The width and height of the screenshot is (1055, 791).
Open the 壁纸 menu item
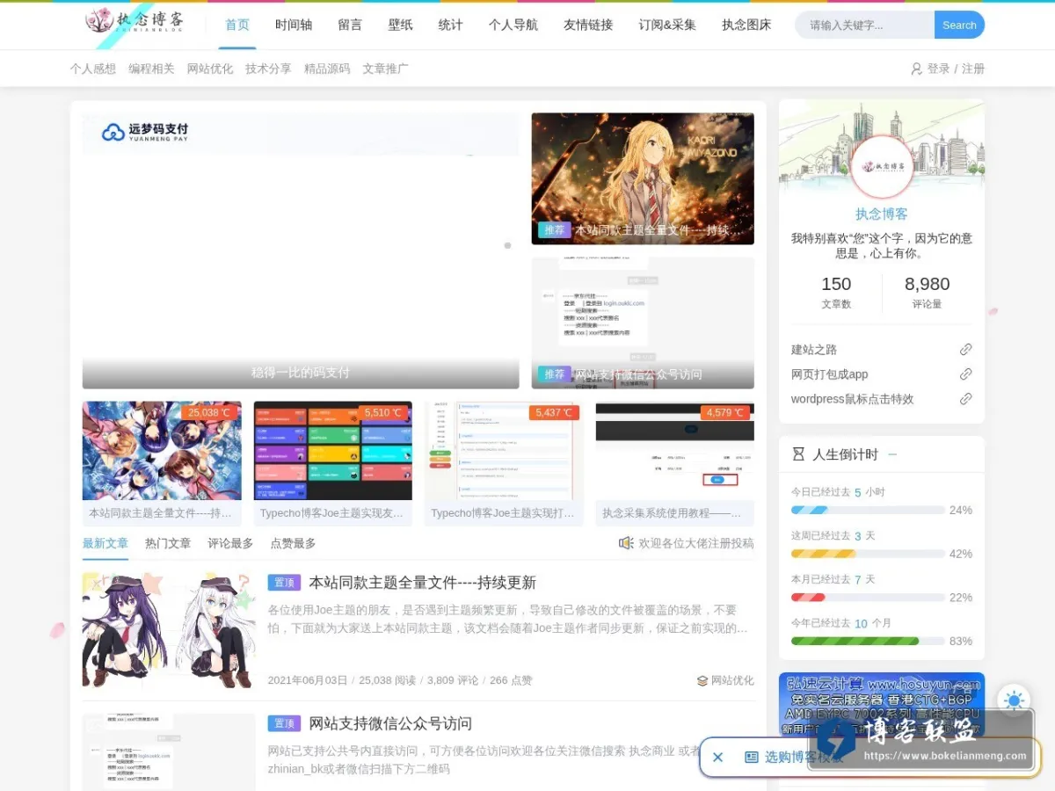coord(400,25)
